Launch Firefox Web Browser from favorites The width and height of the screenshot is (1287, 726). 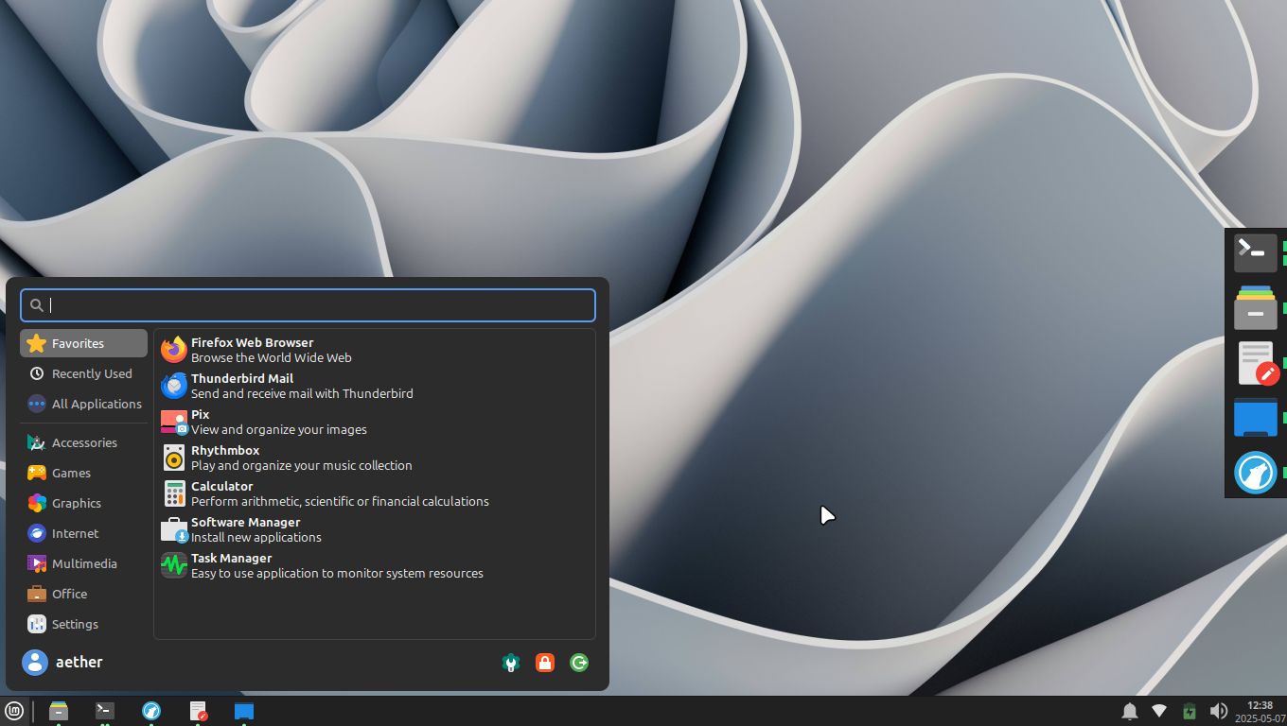[x=252, y=350]
